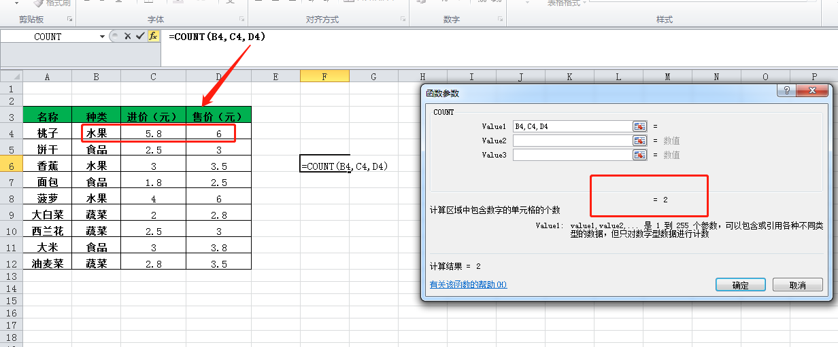Collapse dialog using Value1 range selector icon
This screenshot has height=347, width=838.
click(639, 126)
